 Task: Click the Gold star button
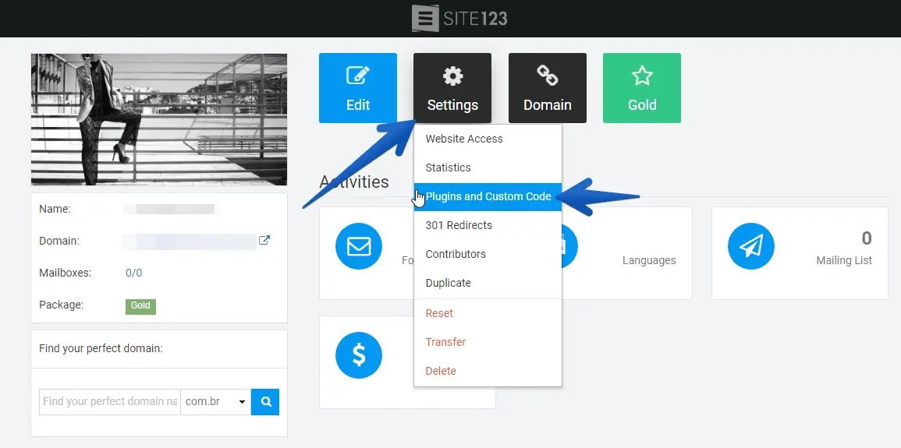coord(641,88)
